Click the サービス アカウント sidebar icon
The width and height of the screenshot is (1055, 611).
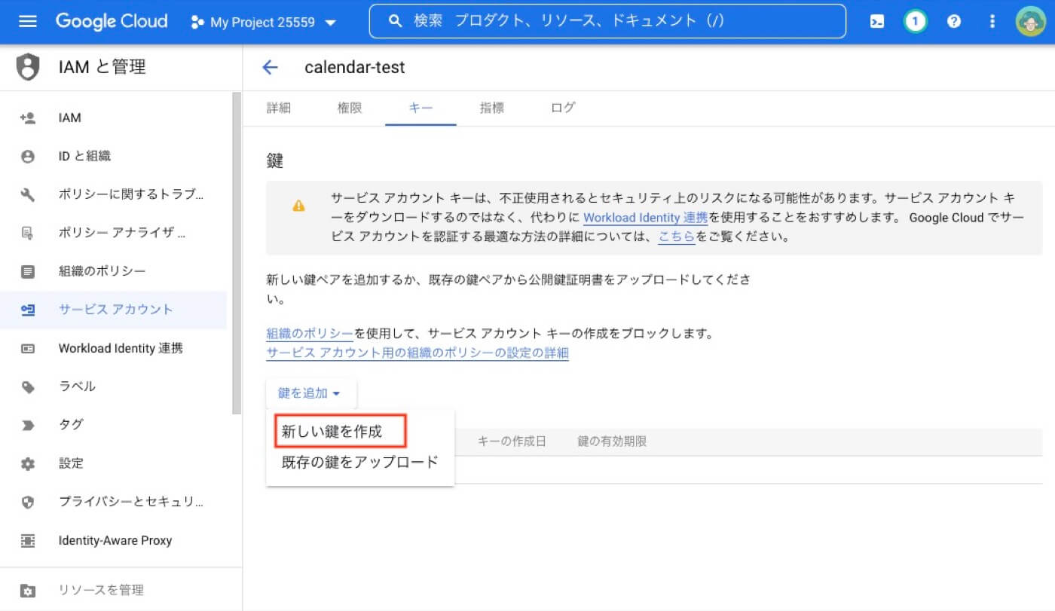point(28,310)
